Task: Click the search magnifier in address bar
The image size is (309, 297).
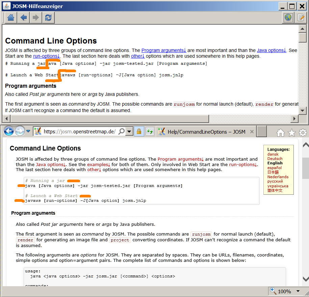Action: pos(122,131)
